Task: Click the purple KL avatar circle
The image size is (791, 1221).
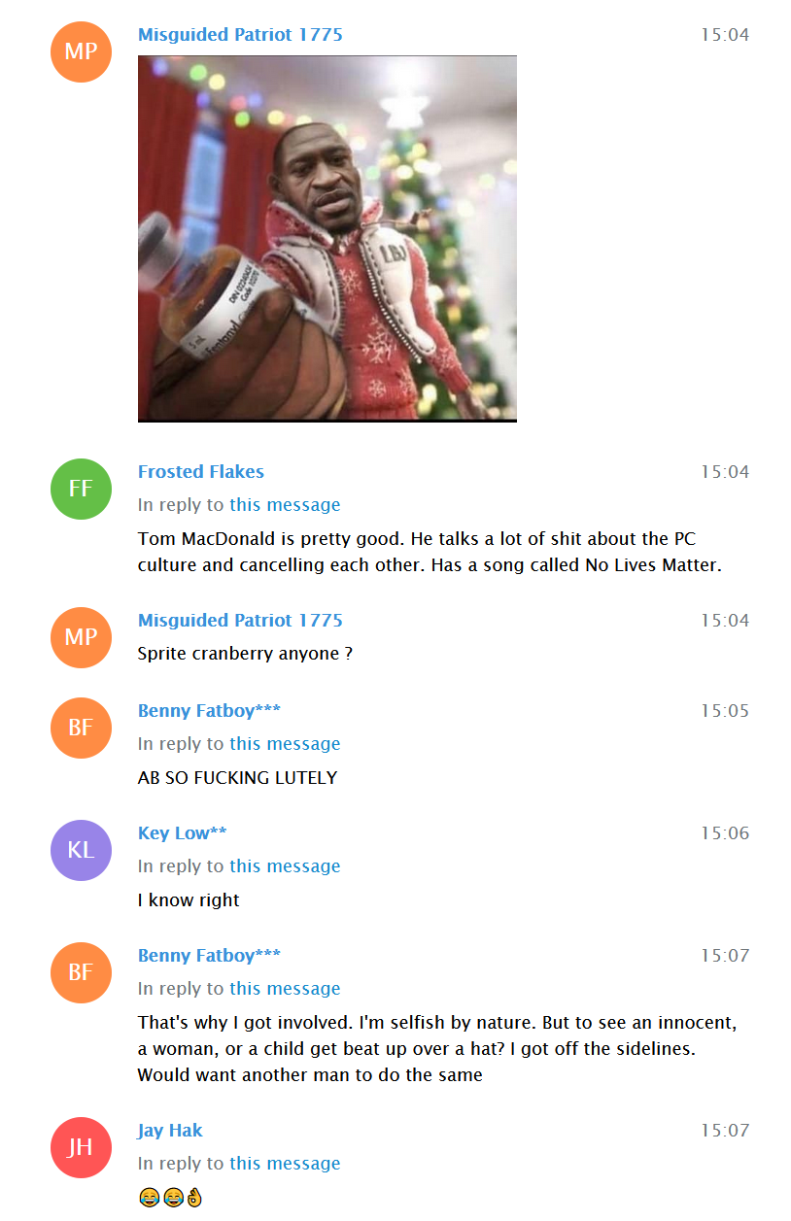Action: (81, 850)
